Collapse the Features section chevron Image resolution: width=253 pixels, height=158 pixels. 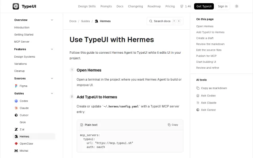[52, 49]
